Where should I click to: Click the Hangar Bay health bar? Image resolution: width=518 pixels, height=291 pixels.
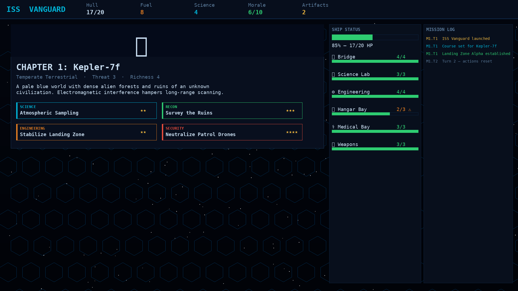click(375, 114)
